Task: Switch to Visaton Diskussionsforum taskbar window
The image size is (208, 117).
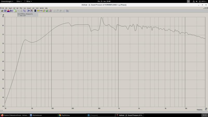Action: click(x=14, y=115)
